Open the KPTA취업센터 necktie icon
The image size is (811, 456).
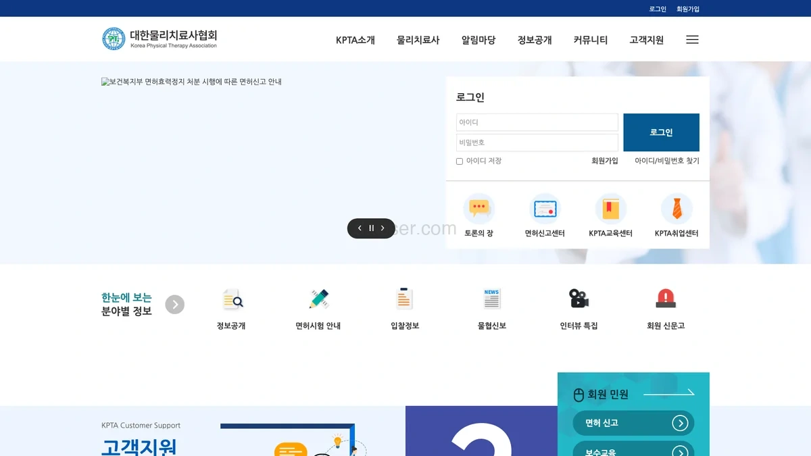click(x=677, y=209)
